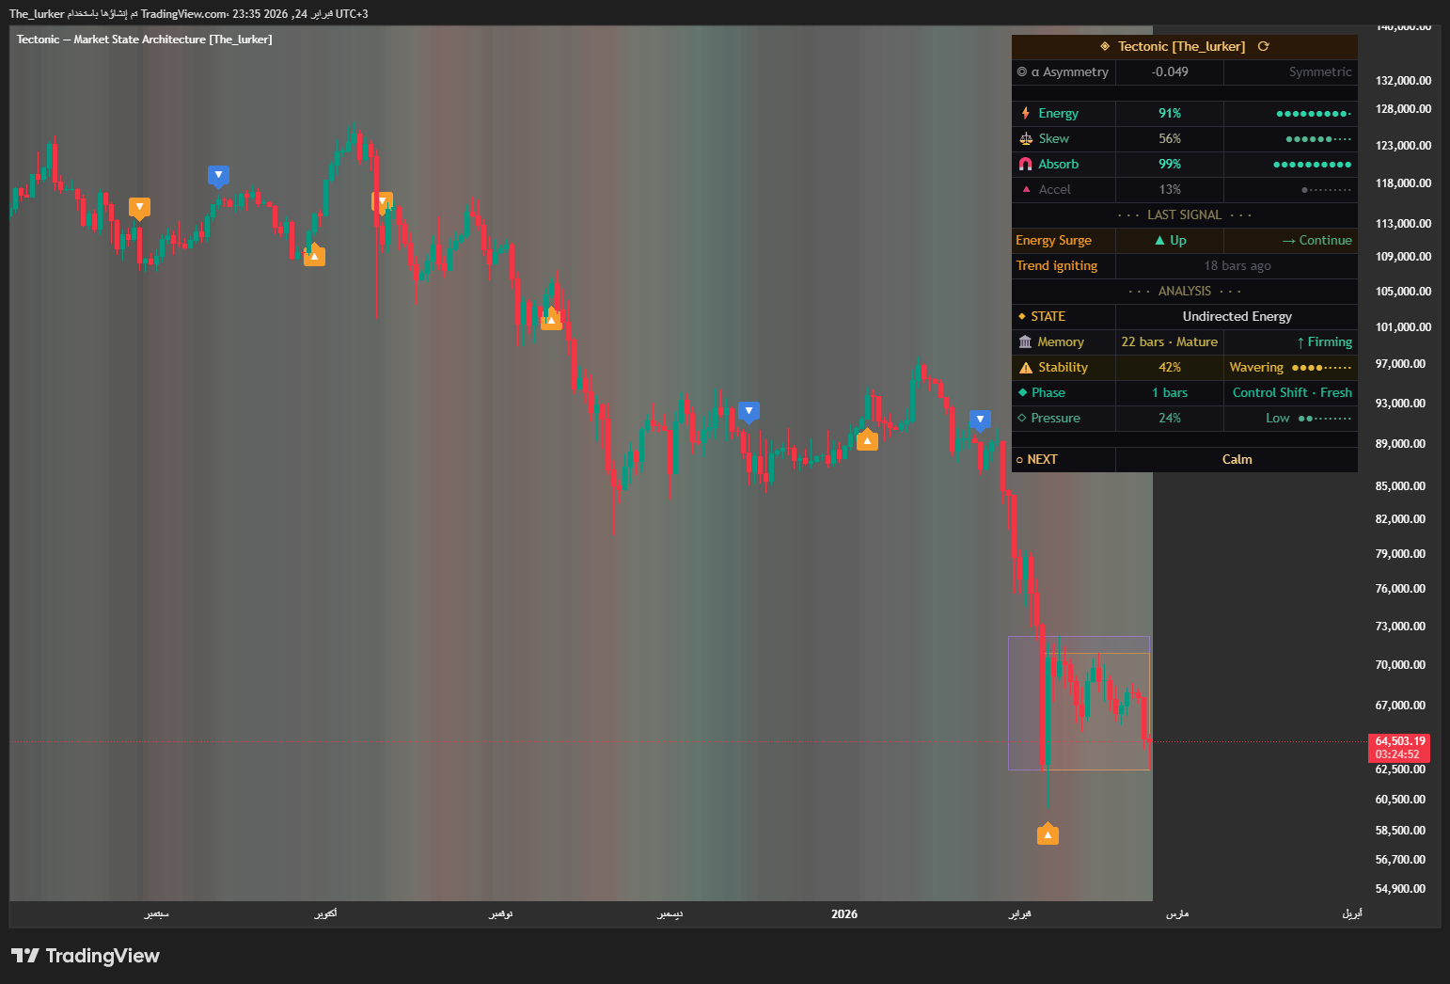Click the Asymmetry value -0.049
The image size is (1450, 984).
tap(1170, 71)
